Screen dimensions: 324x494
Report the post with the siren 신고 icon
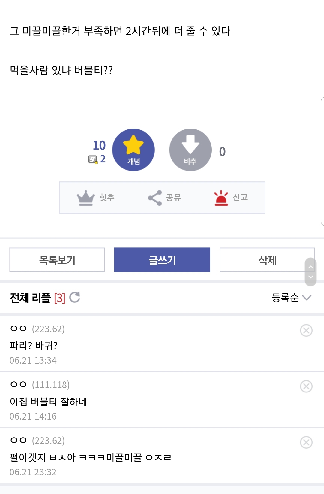221,198
